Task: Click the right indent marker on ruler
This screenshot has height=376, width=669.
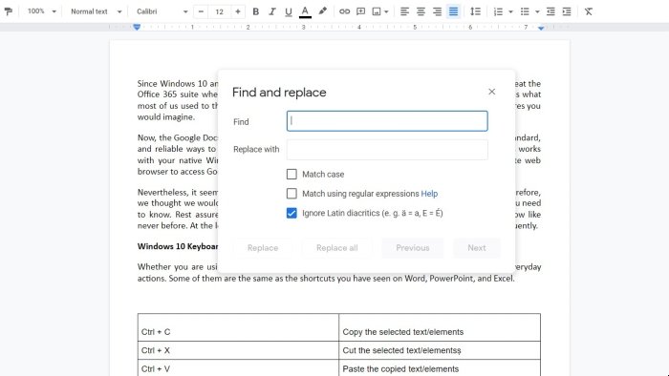Action: pos(541,28)
